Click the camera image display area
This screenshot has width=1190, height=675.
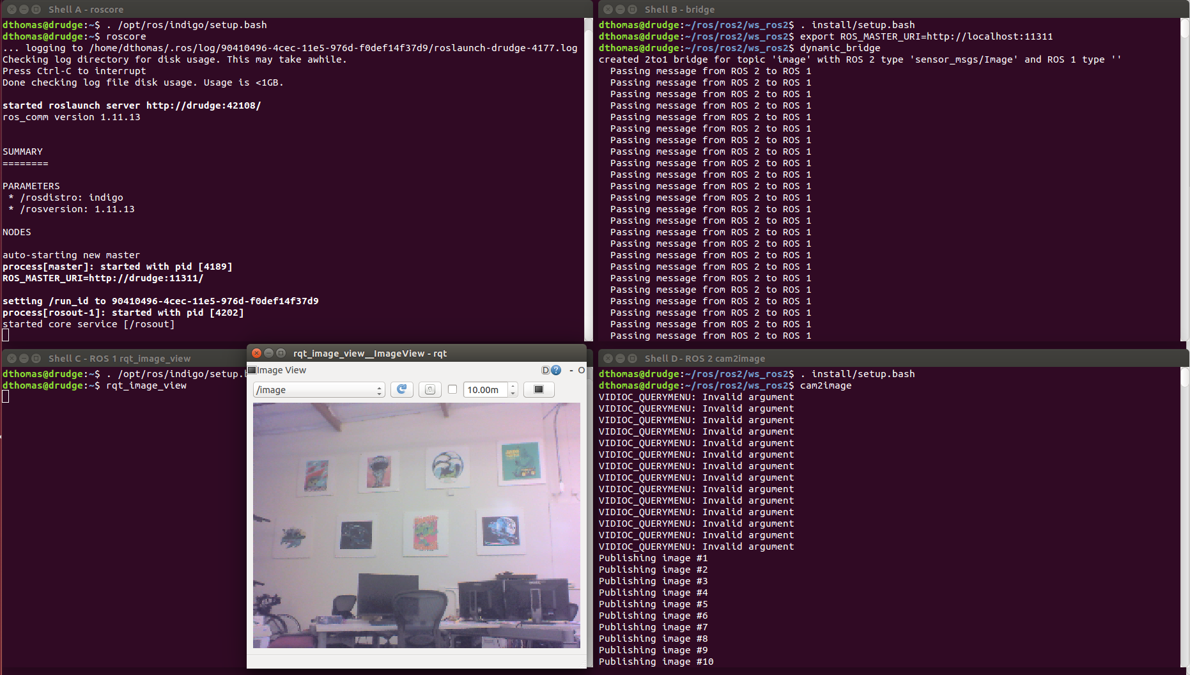point(415,524)
